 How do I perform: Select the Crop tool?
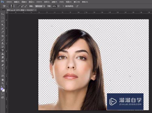point(3,28)
